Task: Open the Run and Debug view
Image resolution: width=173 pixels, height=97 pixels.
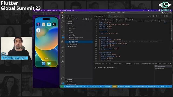Action: point(62,32)
